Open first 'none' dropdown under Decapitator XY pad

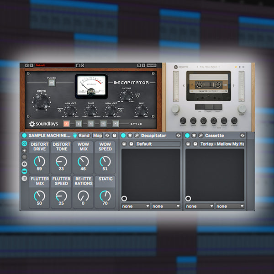tap(136, 206)
